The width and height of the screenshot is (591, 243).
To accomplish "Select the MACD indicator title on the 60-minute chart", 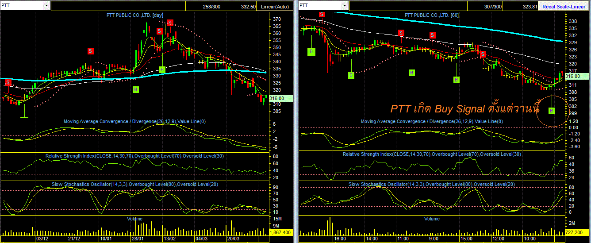I will pos(432,121).
